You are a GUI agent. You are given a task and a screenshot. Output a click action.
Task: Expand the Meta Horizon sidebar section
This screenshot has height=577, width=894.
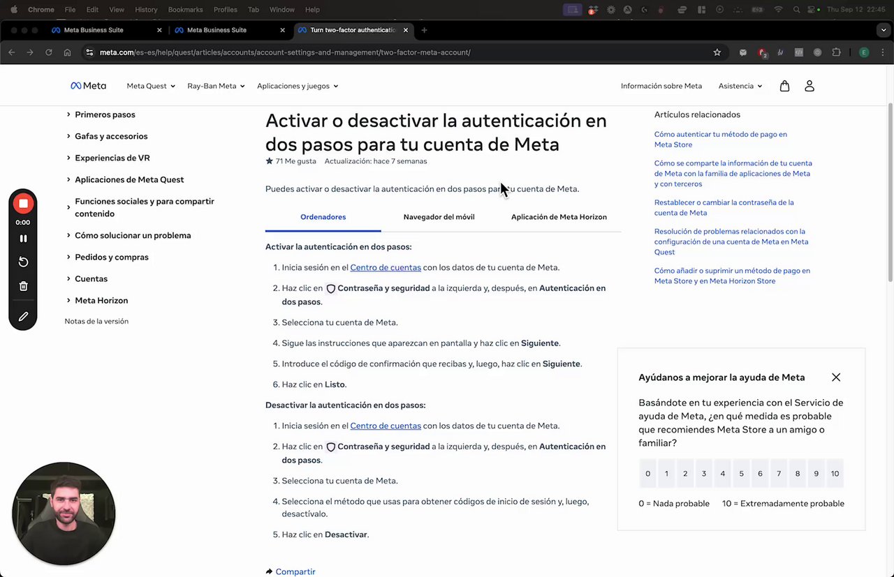point(96,300)
